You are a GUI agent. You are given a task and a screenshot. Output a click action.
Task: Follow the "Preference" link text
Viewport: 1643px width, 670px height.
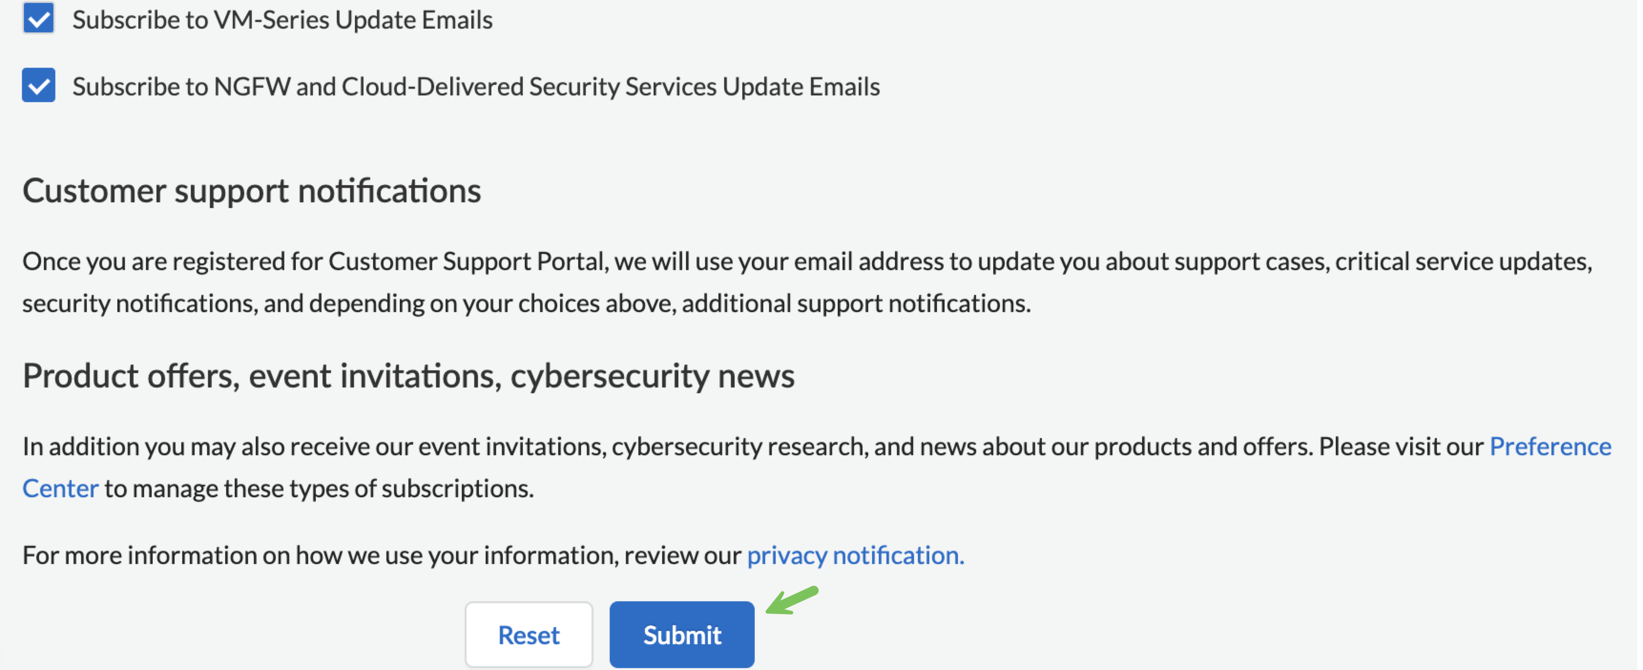1550,446
